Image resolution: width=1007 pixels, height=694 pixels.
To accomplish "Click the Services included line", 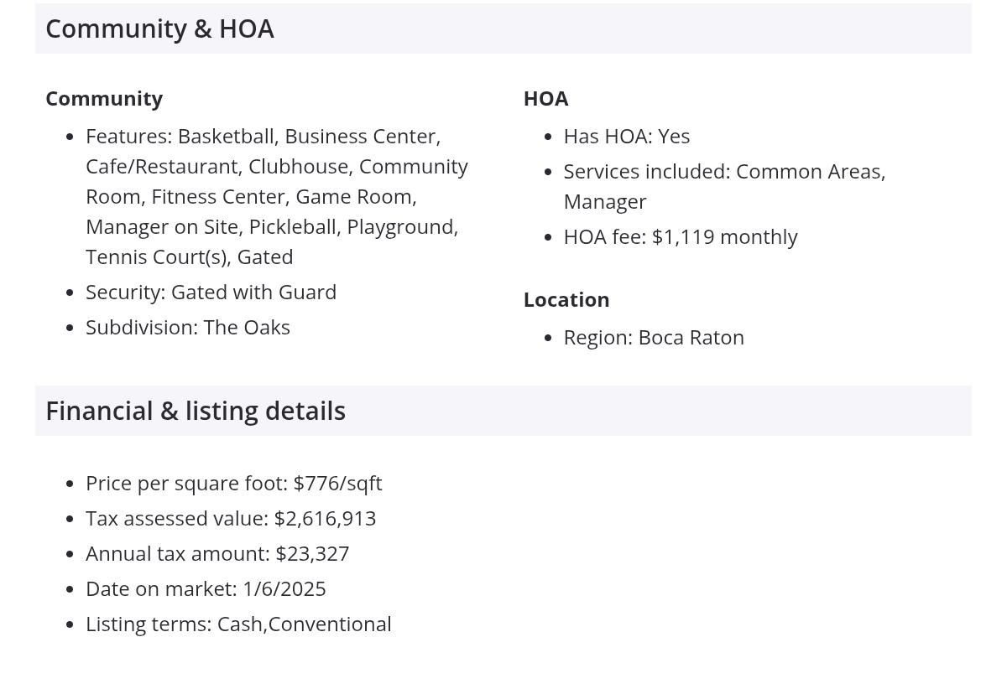I will (x=725, y=186).
